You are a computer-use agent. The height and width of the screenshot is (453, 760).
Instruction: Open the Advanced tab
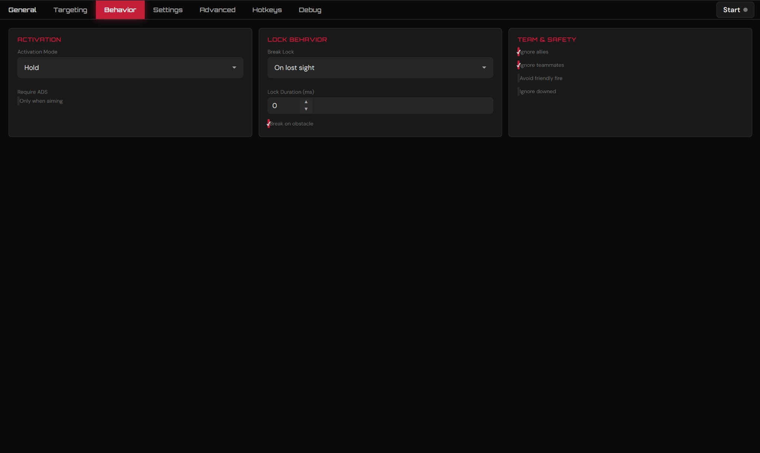tap(217, 10)
